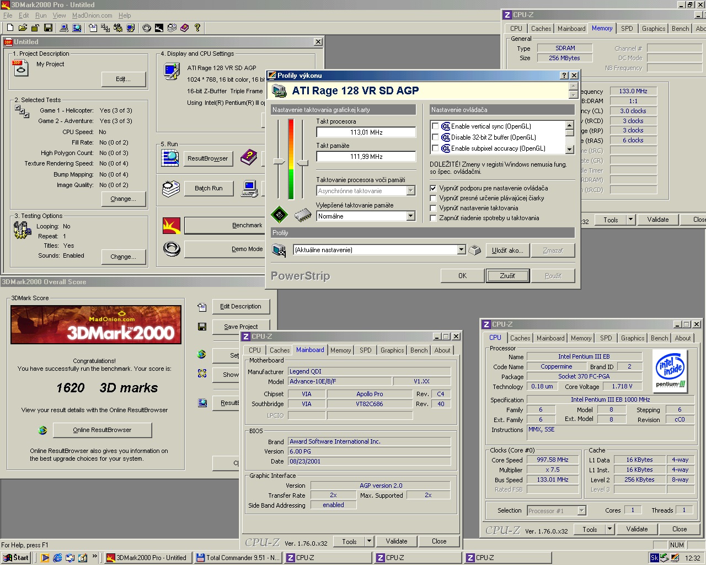This screenshot has height=565, width=706.
Task: Open the (Aktuálne nastavenie) profile dropdown
Action: [x=462, y=250]
